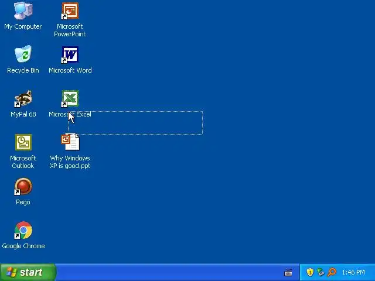375x281 pixels.
Task: Click the 'Recycle Bin' label text
Action: pyautogui.click(x=23, y=70)
